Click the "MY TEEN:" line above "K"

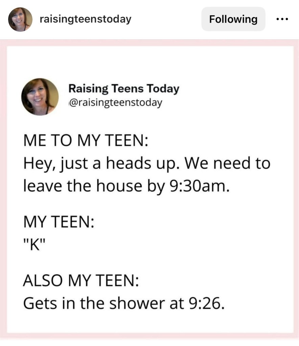58,224
